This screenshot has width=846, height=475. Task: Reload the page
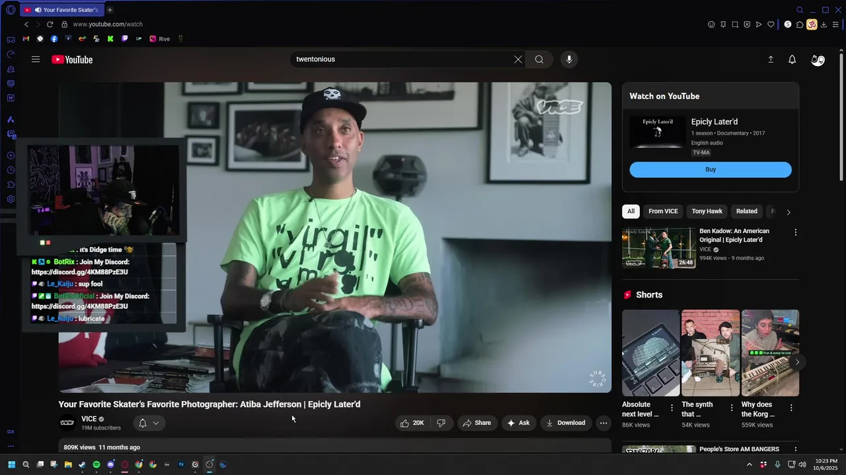tap(50, 24)
